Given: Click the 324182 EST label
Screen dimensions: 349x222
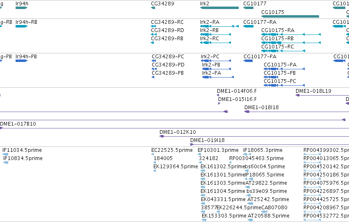Looking at the screenshot, I should (208, 158).
